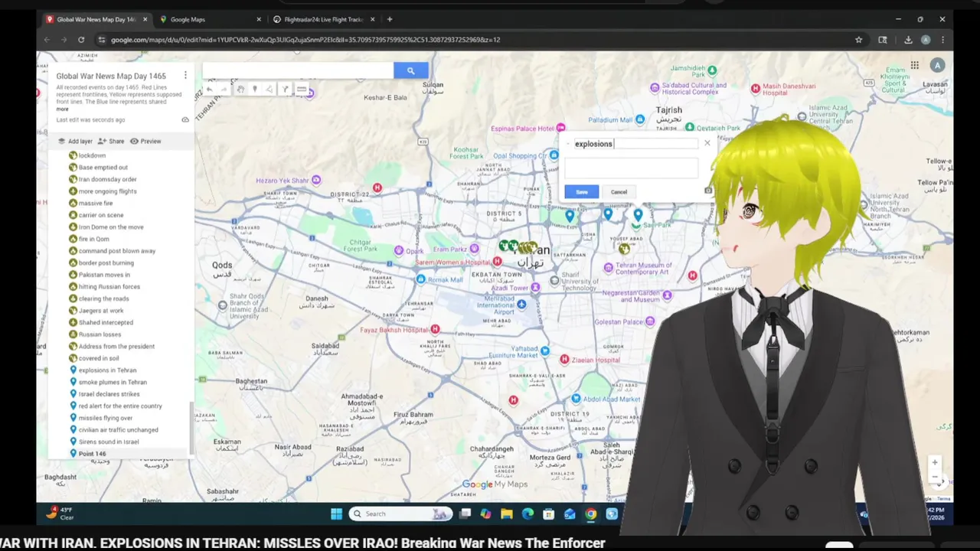
Task: Open File Explorer from the taskbar
Action: pyautogui.click(x=507, y=514)
